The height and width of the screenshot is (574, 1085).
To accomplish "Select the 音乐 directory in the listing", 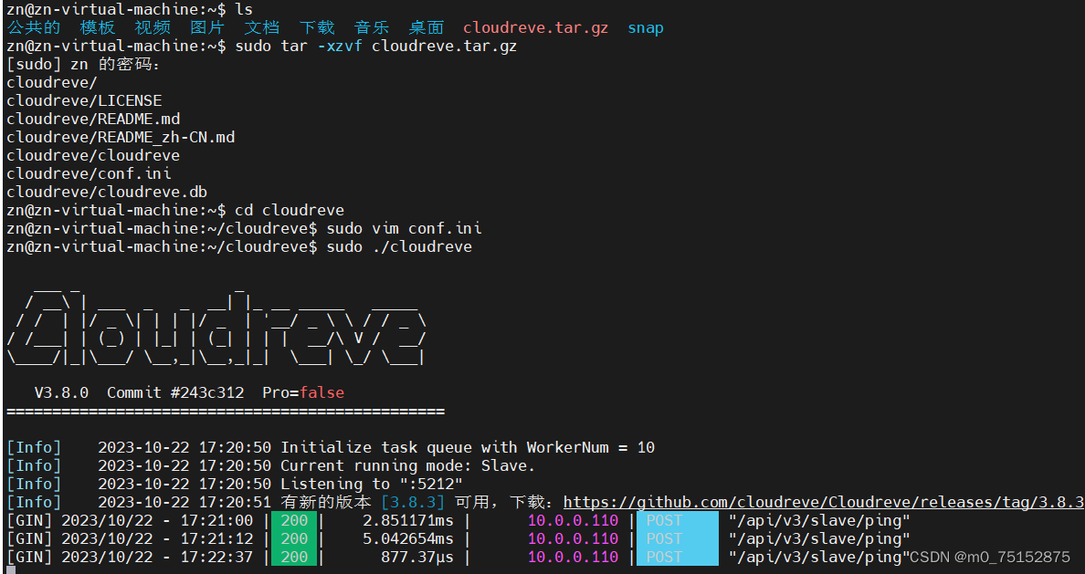I will 372,27.
